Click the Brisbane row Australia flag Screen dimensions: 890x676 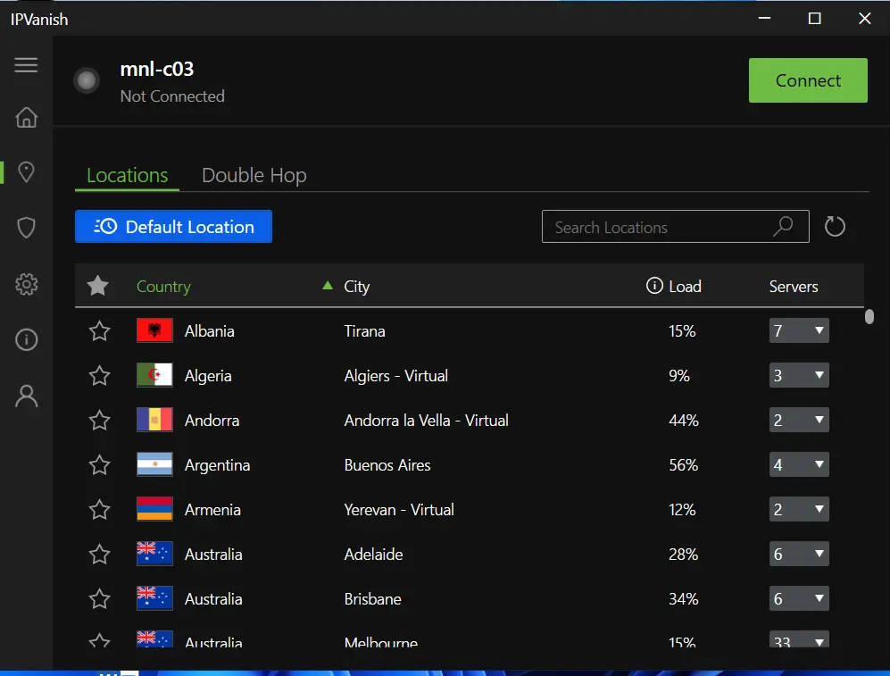[x=154, y=598]
